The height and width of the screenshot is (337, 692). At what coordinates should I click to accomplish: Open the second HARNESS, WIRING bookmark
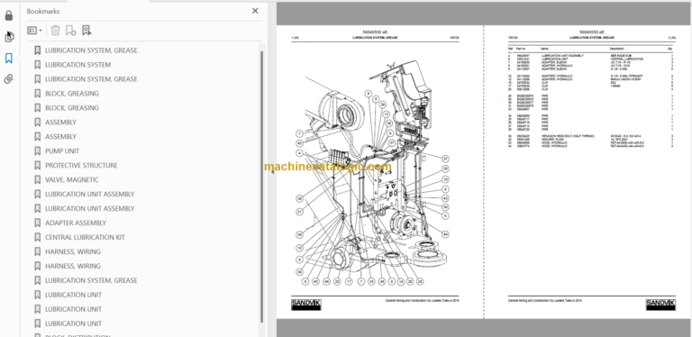tap(73, 266)
